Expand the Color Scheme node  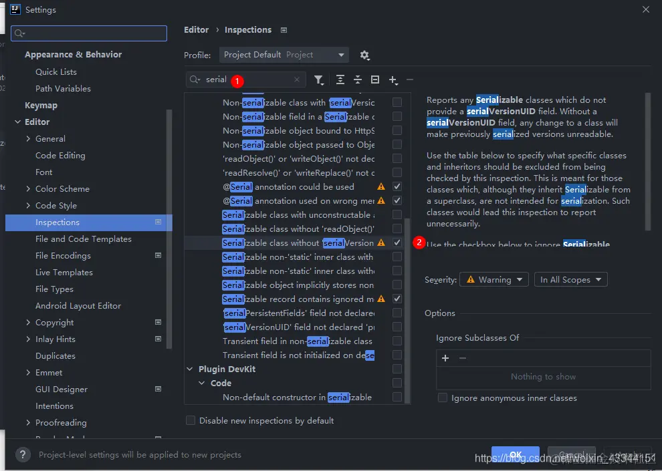tap(28, 189)
